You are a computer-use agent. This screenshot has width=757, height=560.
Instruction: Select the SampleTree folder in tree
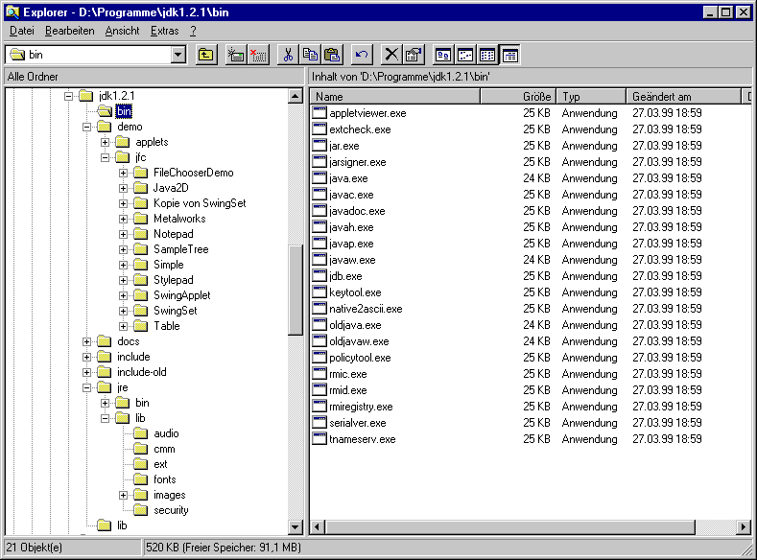(x=181, y=249)
